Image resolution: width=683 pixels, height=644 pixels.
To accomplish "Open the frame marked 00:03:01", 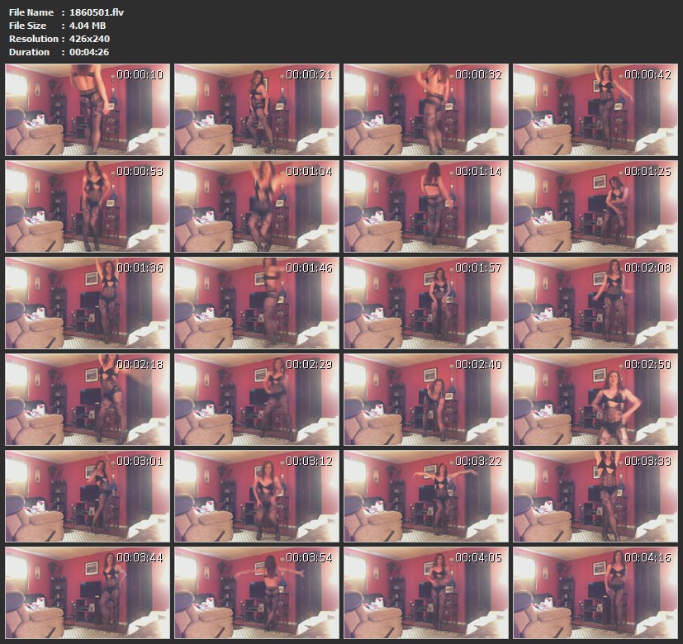I will coord(88,496).
